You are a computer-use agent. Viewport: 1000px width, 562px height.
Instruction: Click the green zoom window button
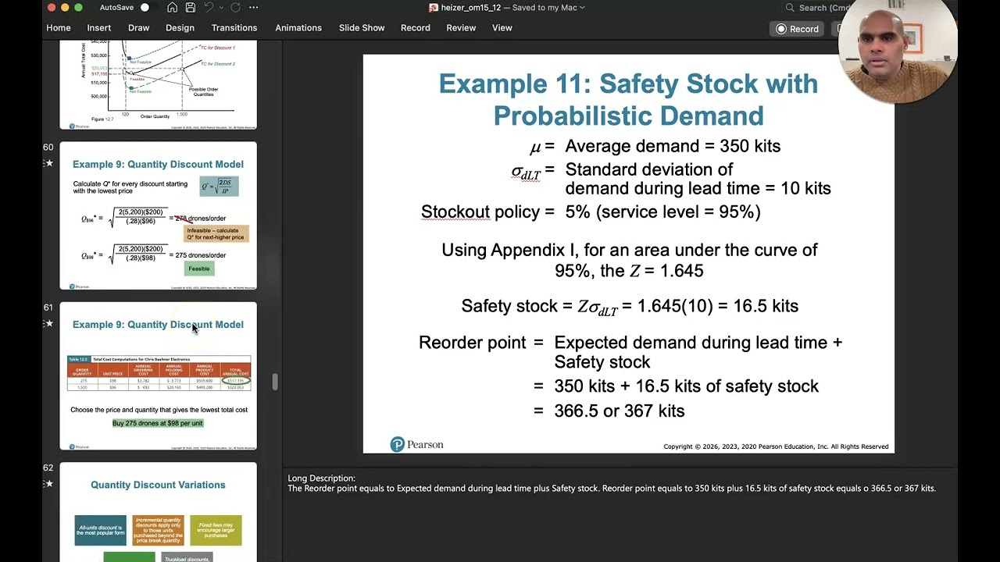tap(78, 8)
